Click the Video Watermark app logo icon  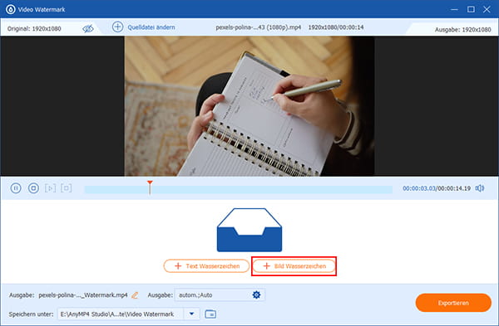pos(10,9)
